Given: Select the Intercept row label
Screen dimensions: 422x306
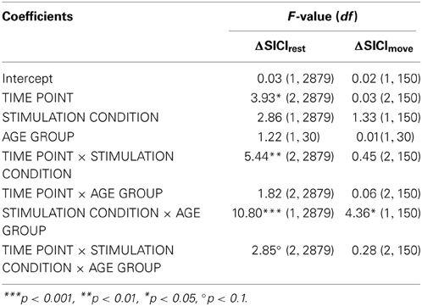Looking at the screenshot, I should [x=27, y=78].
